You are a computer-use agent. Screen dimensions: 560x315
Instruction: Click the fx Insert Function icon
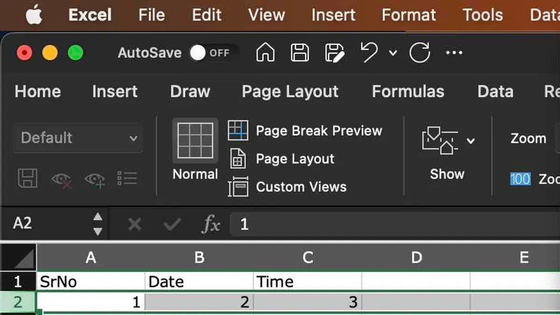pyautogui.click(x=211, y=225)
